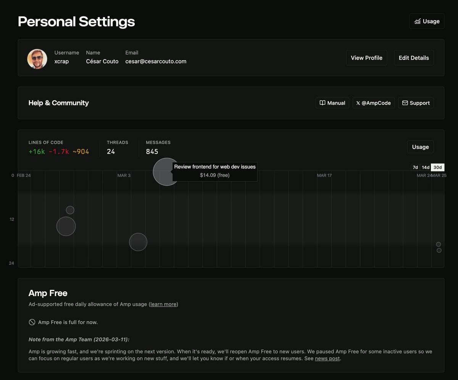The width and height of the screenshot is (458, 380).
Task: Click the Support envelope button
Action: click(416, 103)
